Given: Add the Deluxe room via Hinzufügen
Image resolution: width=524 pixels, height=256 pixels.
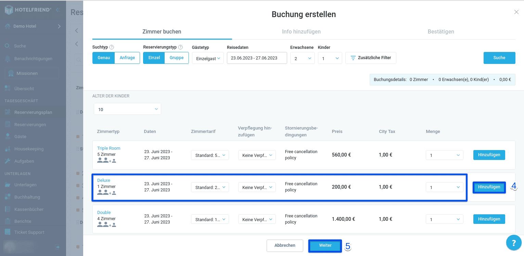Looking at the screenshot, I should [x=489, y=187].
